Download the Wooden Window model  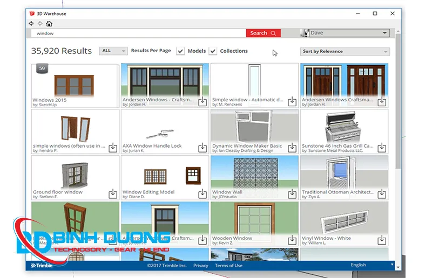pyautogui.click(x=292, y=240)
